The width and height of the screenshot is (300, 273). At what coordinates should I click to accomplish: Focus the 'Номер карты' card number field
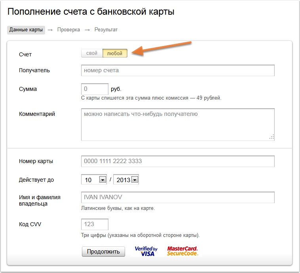(x=178, y=161)
